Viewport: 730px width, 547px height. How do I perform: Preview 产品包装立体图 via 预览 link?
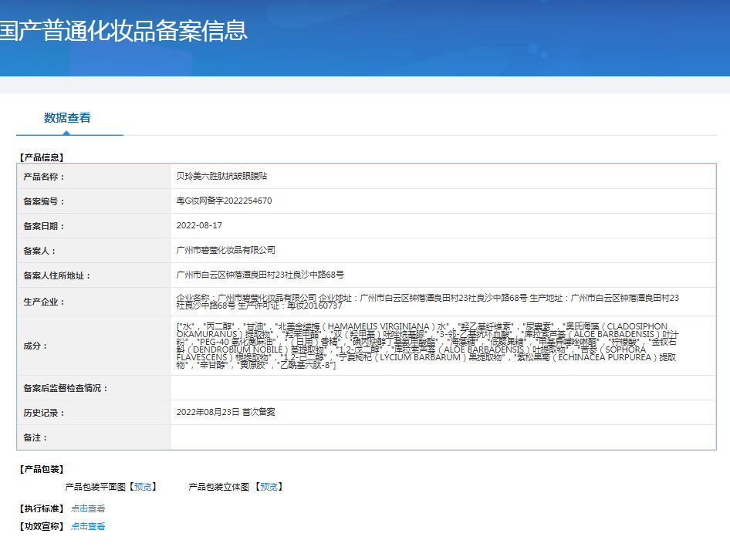click(x=269, y=487)
